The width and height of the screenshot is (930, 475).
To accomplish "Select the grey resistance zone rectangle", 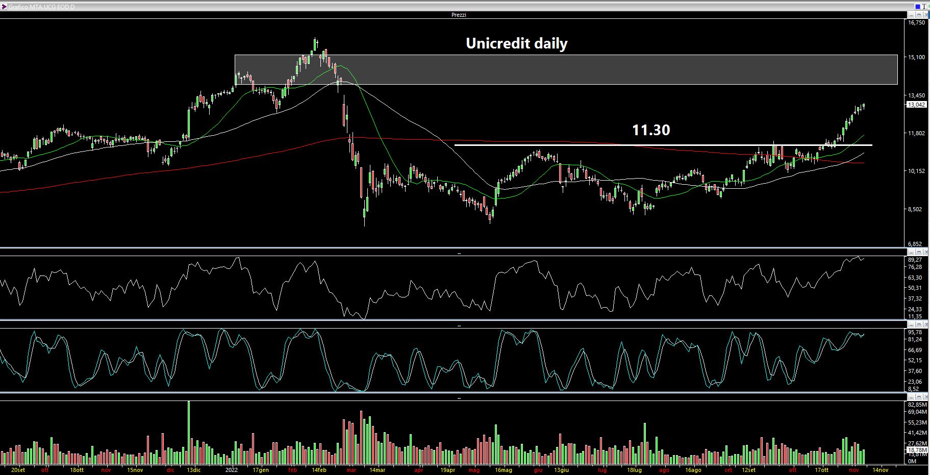I will [566, 69].
